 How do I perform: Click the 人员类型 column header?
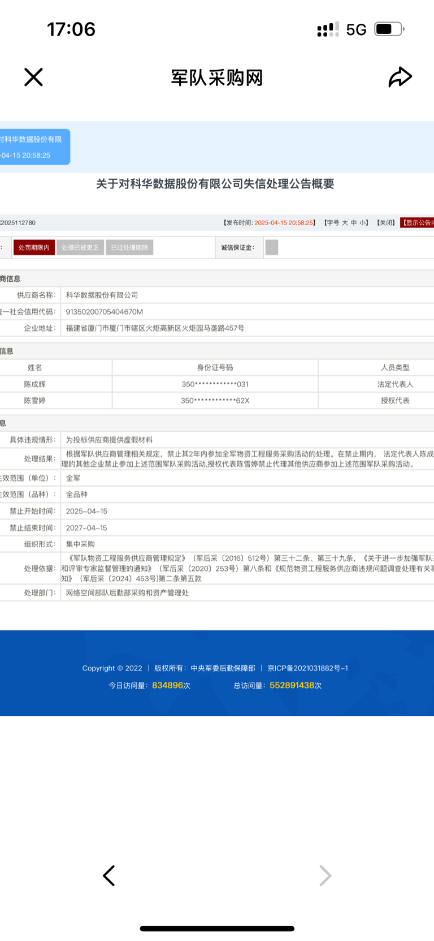(396, 368)
